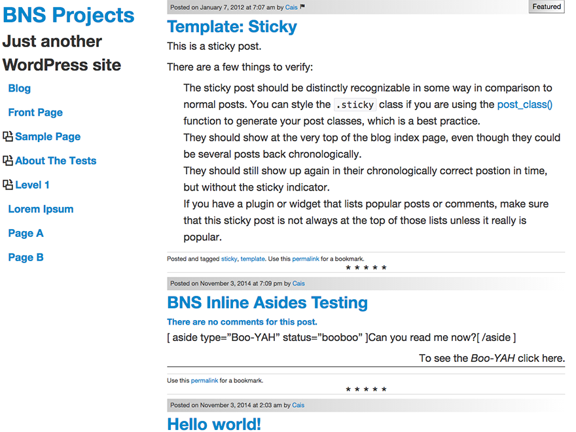This screenshot has height=432, width=576.
Task: Navigate to Page A
Action: [26, 234]
